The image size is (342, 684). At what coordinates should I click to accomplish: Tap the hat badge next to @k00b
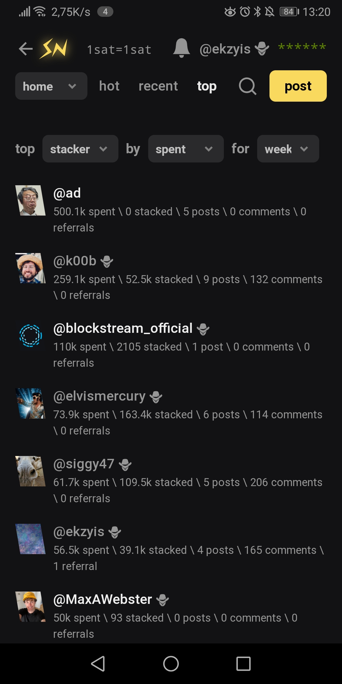107,262
